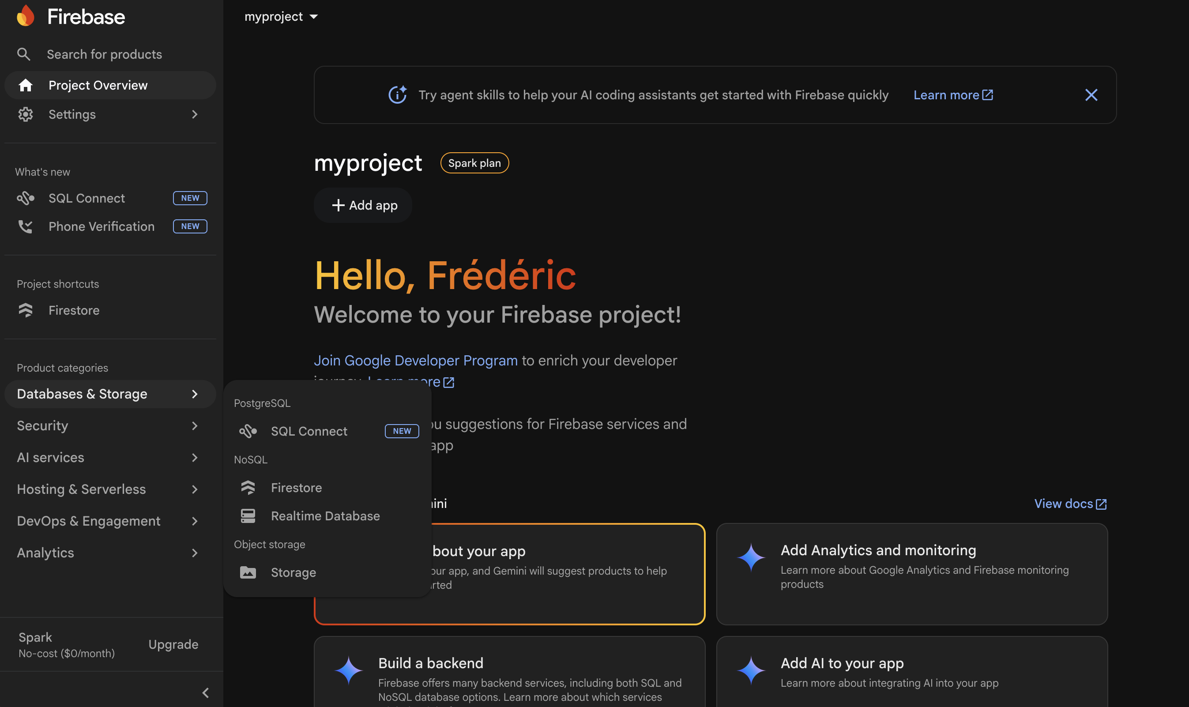Open Phone Verification from What's new
Image resolution: width=1189 pixels, height=707 pixels.
(110, 226)
